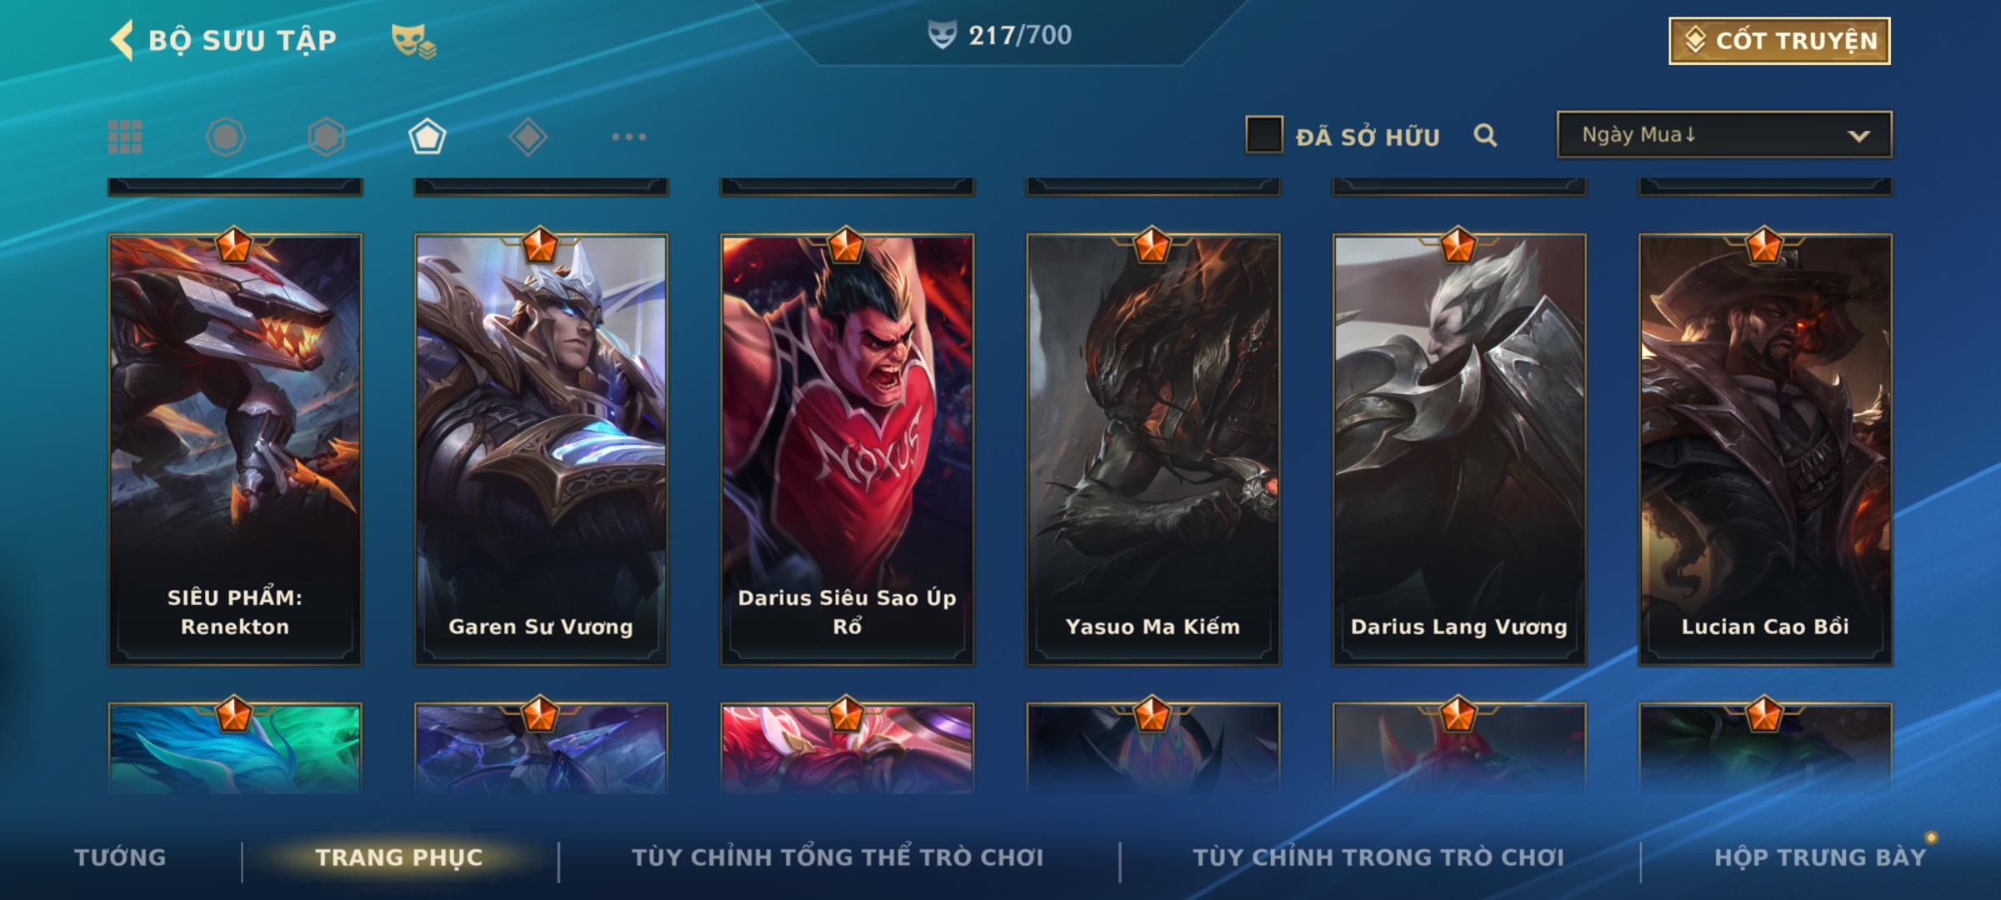The image size is (2001, 900).
Task: Choose the diamond rarity filter icon
Action: 528,137
